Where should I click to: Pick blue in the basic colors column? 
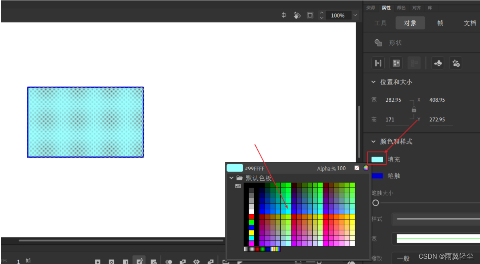[x=251, y=228]
